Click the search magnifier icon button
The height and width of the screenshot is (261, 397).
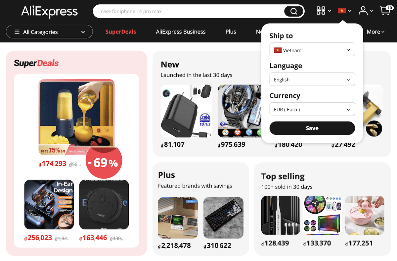293,11
